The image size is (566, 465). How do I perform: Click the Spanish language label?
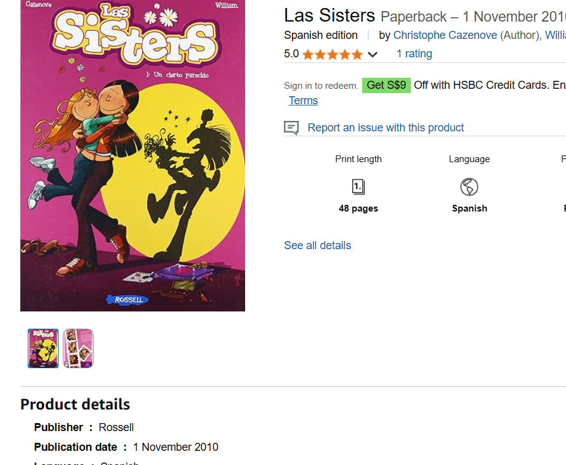(469, 208)
